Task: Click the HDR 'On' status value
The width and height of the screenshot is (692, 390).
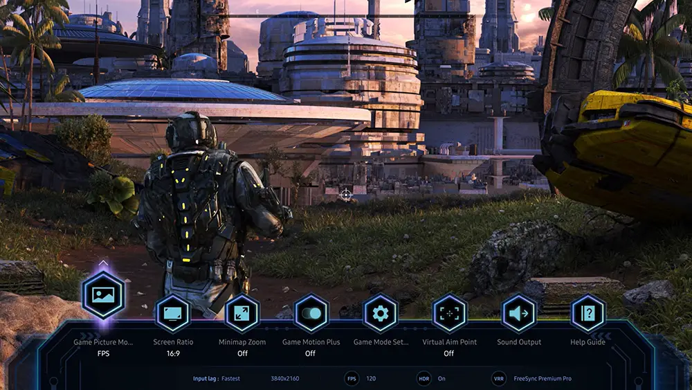Action: 441,378
